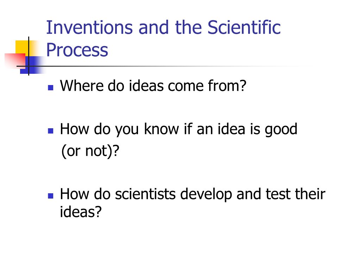Click the word 'Process' in the title
Image resolution: width=338 pixels, height=253 pixels.
pos(77,50)
